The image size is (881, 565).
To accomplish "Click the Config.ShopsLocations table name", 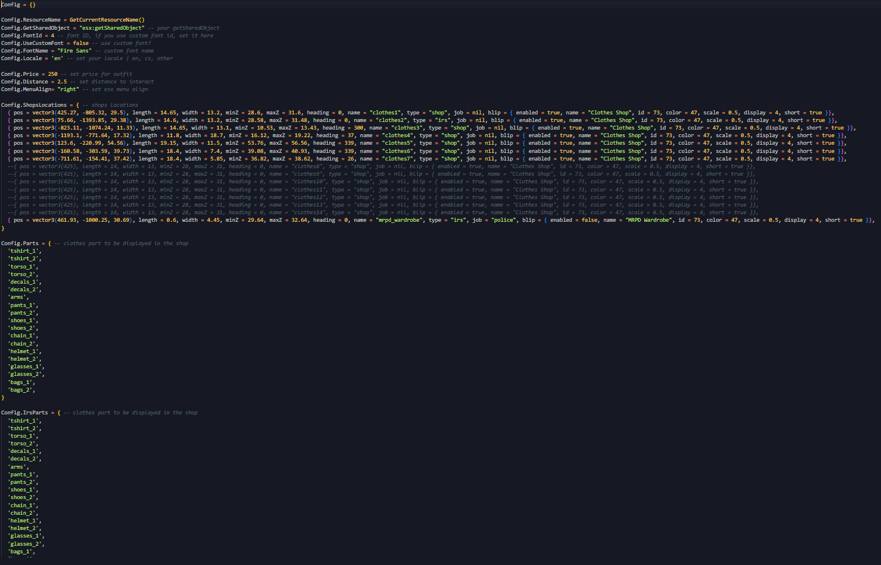I will (x=34, y=105).
